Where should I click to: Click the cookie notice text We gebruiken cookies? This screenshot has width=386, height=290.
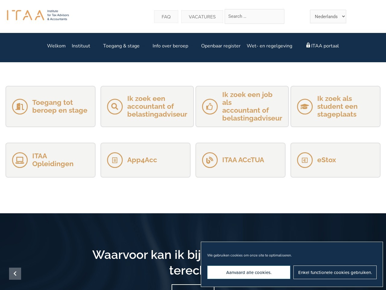point(249,255)
